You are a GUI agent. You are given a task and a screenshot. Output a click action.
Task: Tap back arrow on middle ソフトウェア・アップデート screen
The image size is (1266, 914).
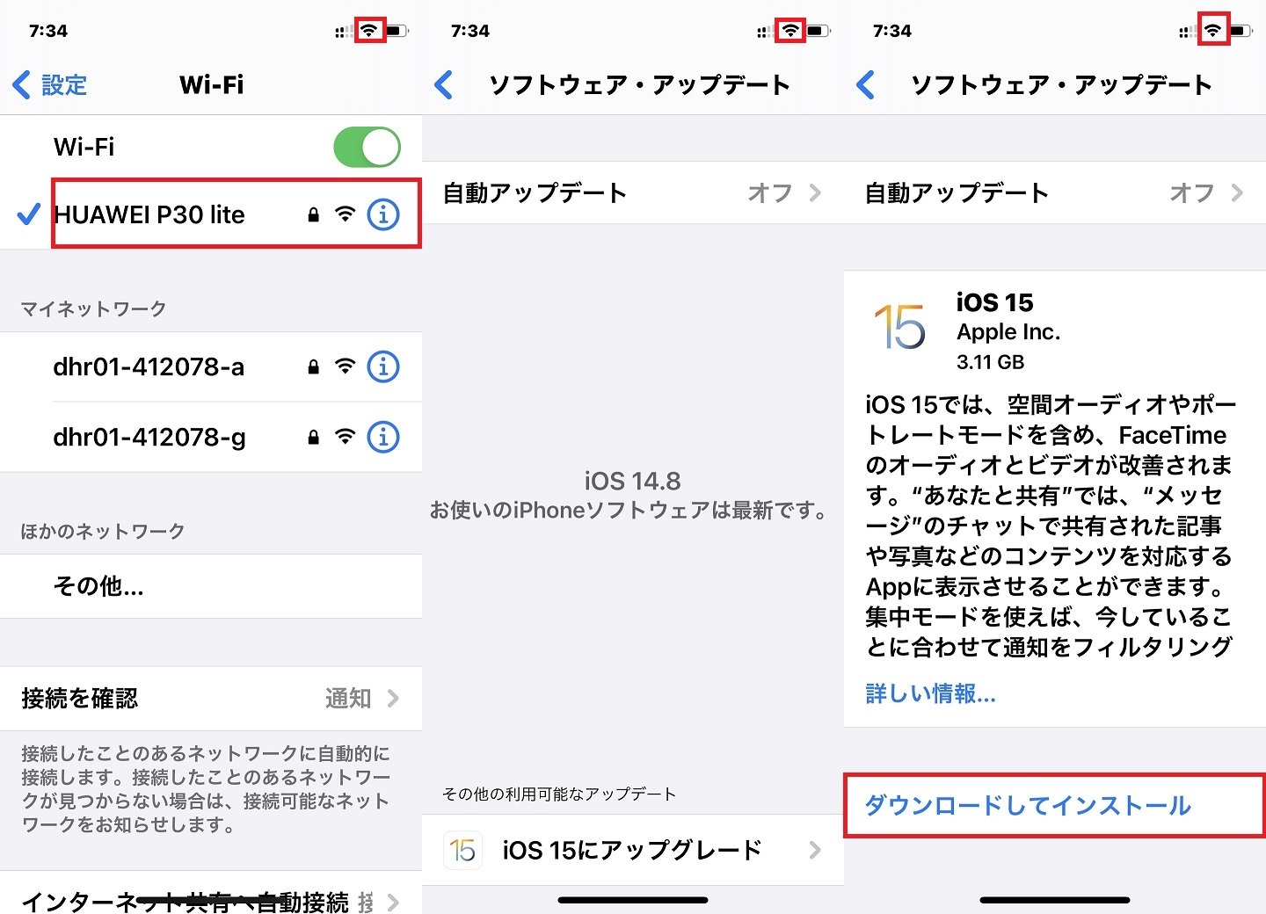(444, 85)
